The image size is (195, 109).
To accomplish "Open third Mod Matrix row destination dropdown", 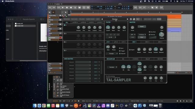I will (83, 69).
